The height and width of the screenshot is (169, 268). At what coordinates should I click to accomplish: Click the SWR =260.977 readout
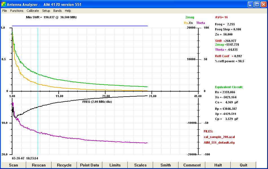226,41
